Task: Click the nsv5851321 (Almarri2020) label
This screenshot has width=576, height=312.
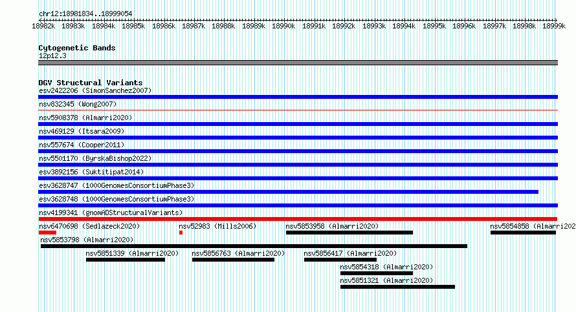Action: click(386, 280)
